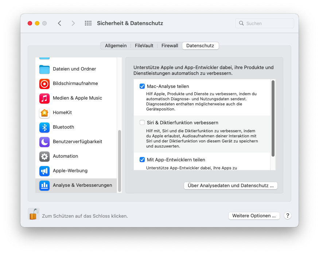
Task: Show all preferences grid icon
Action: click(x=88, y=23)
